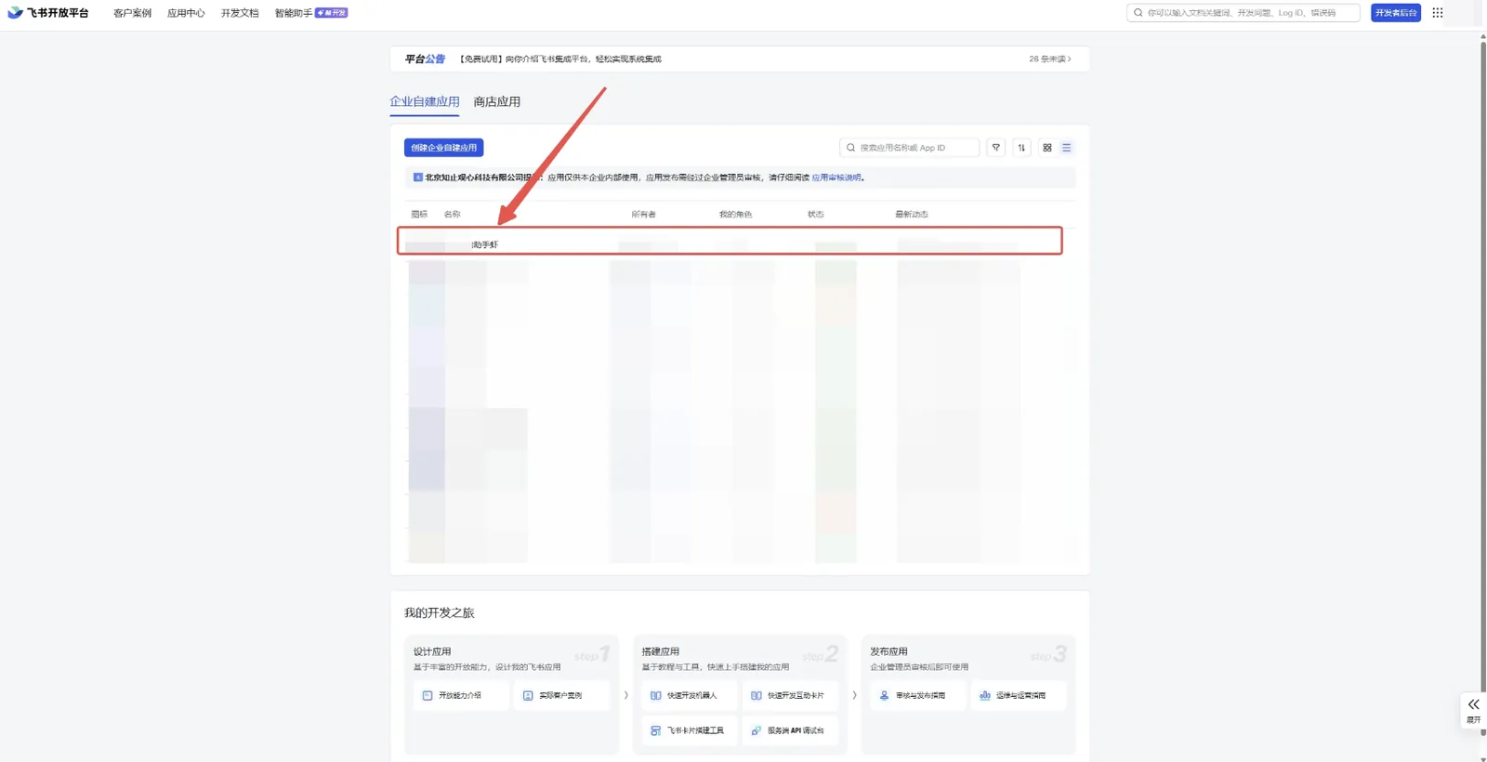Switch to grid card view
This screenshot has width=1487, height=762.
point(1047,148)
